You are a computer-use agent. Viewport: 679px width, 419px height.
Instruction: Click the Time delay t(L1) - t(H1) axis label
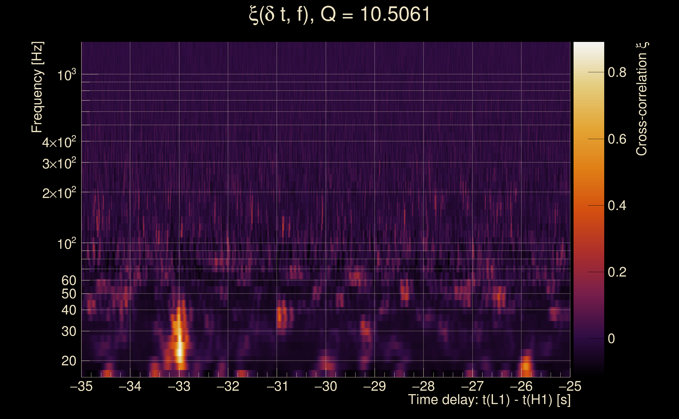489,400
